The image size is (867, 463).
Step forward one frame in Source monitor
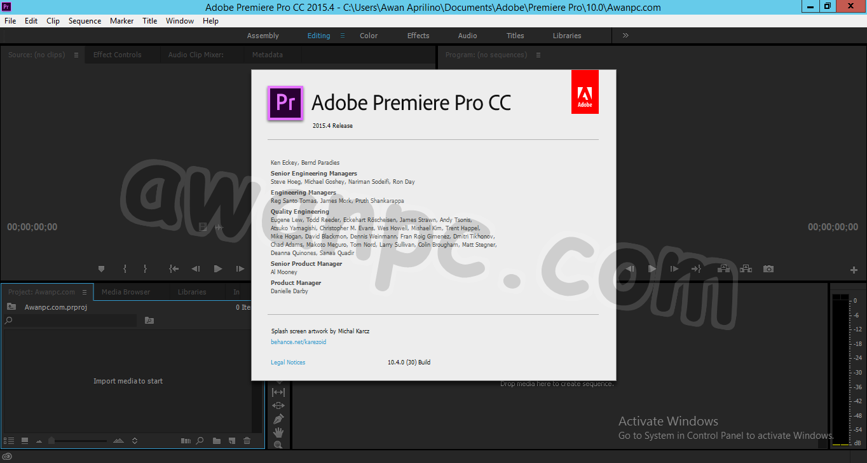[x=240, y=269]
